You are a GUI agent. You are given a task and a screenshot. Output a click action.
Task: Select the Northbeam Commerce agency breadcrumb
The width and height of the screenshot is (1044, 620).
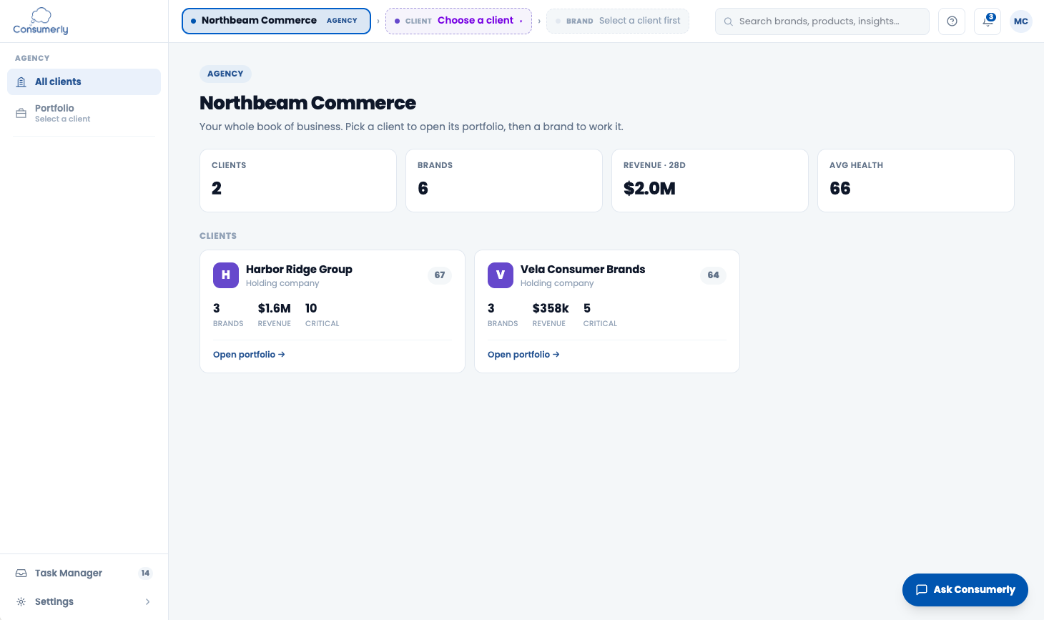[x=276, y=21]
